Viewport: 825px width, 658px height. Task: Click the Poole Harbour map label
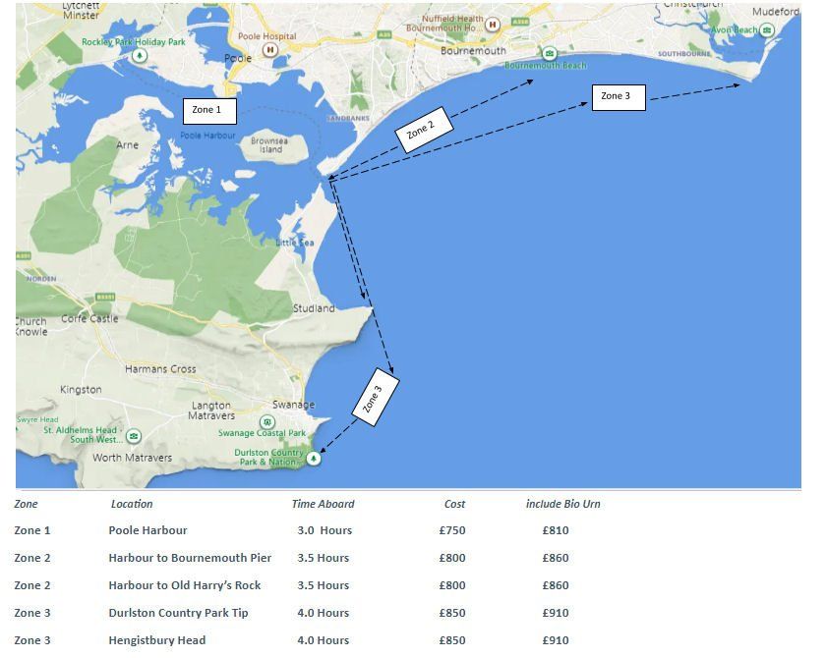(207, 136)
